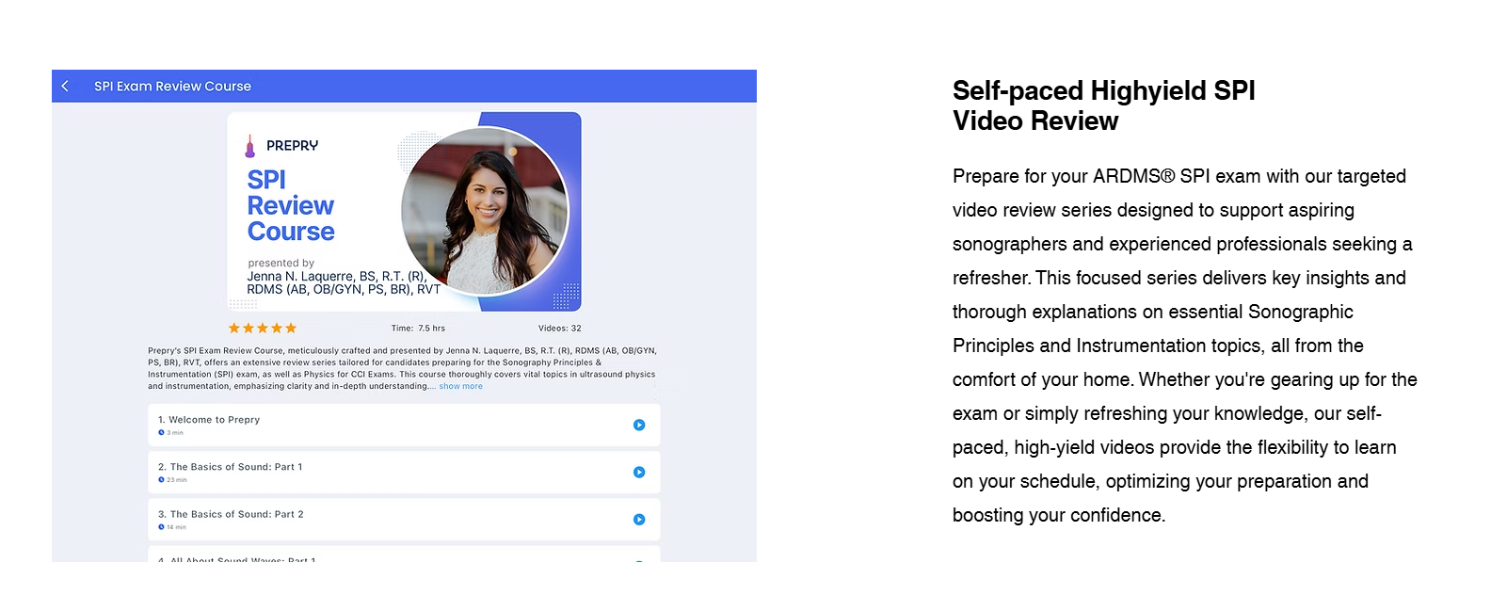This screenshot has height=611, width=1491.
Task: Click the presenter's round portrait photo
Action: click(485, 212)
